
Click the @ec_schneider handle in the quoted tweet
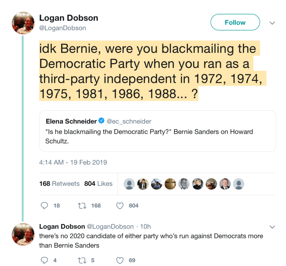[x=129, y=121]
